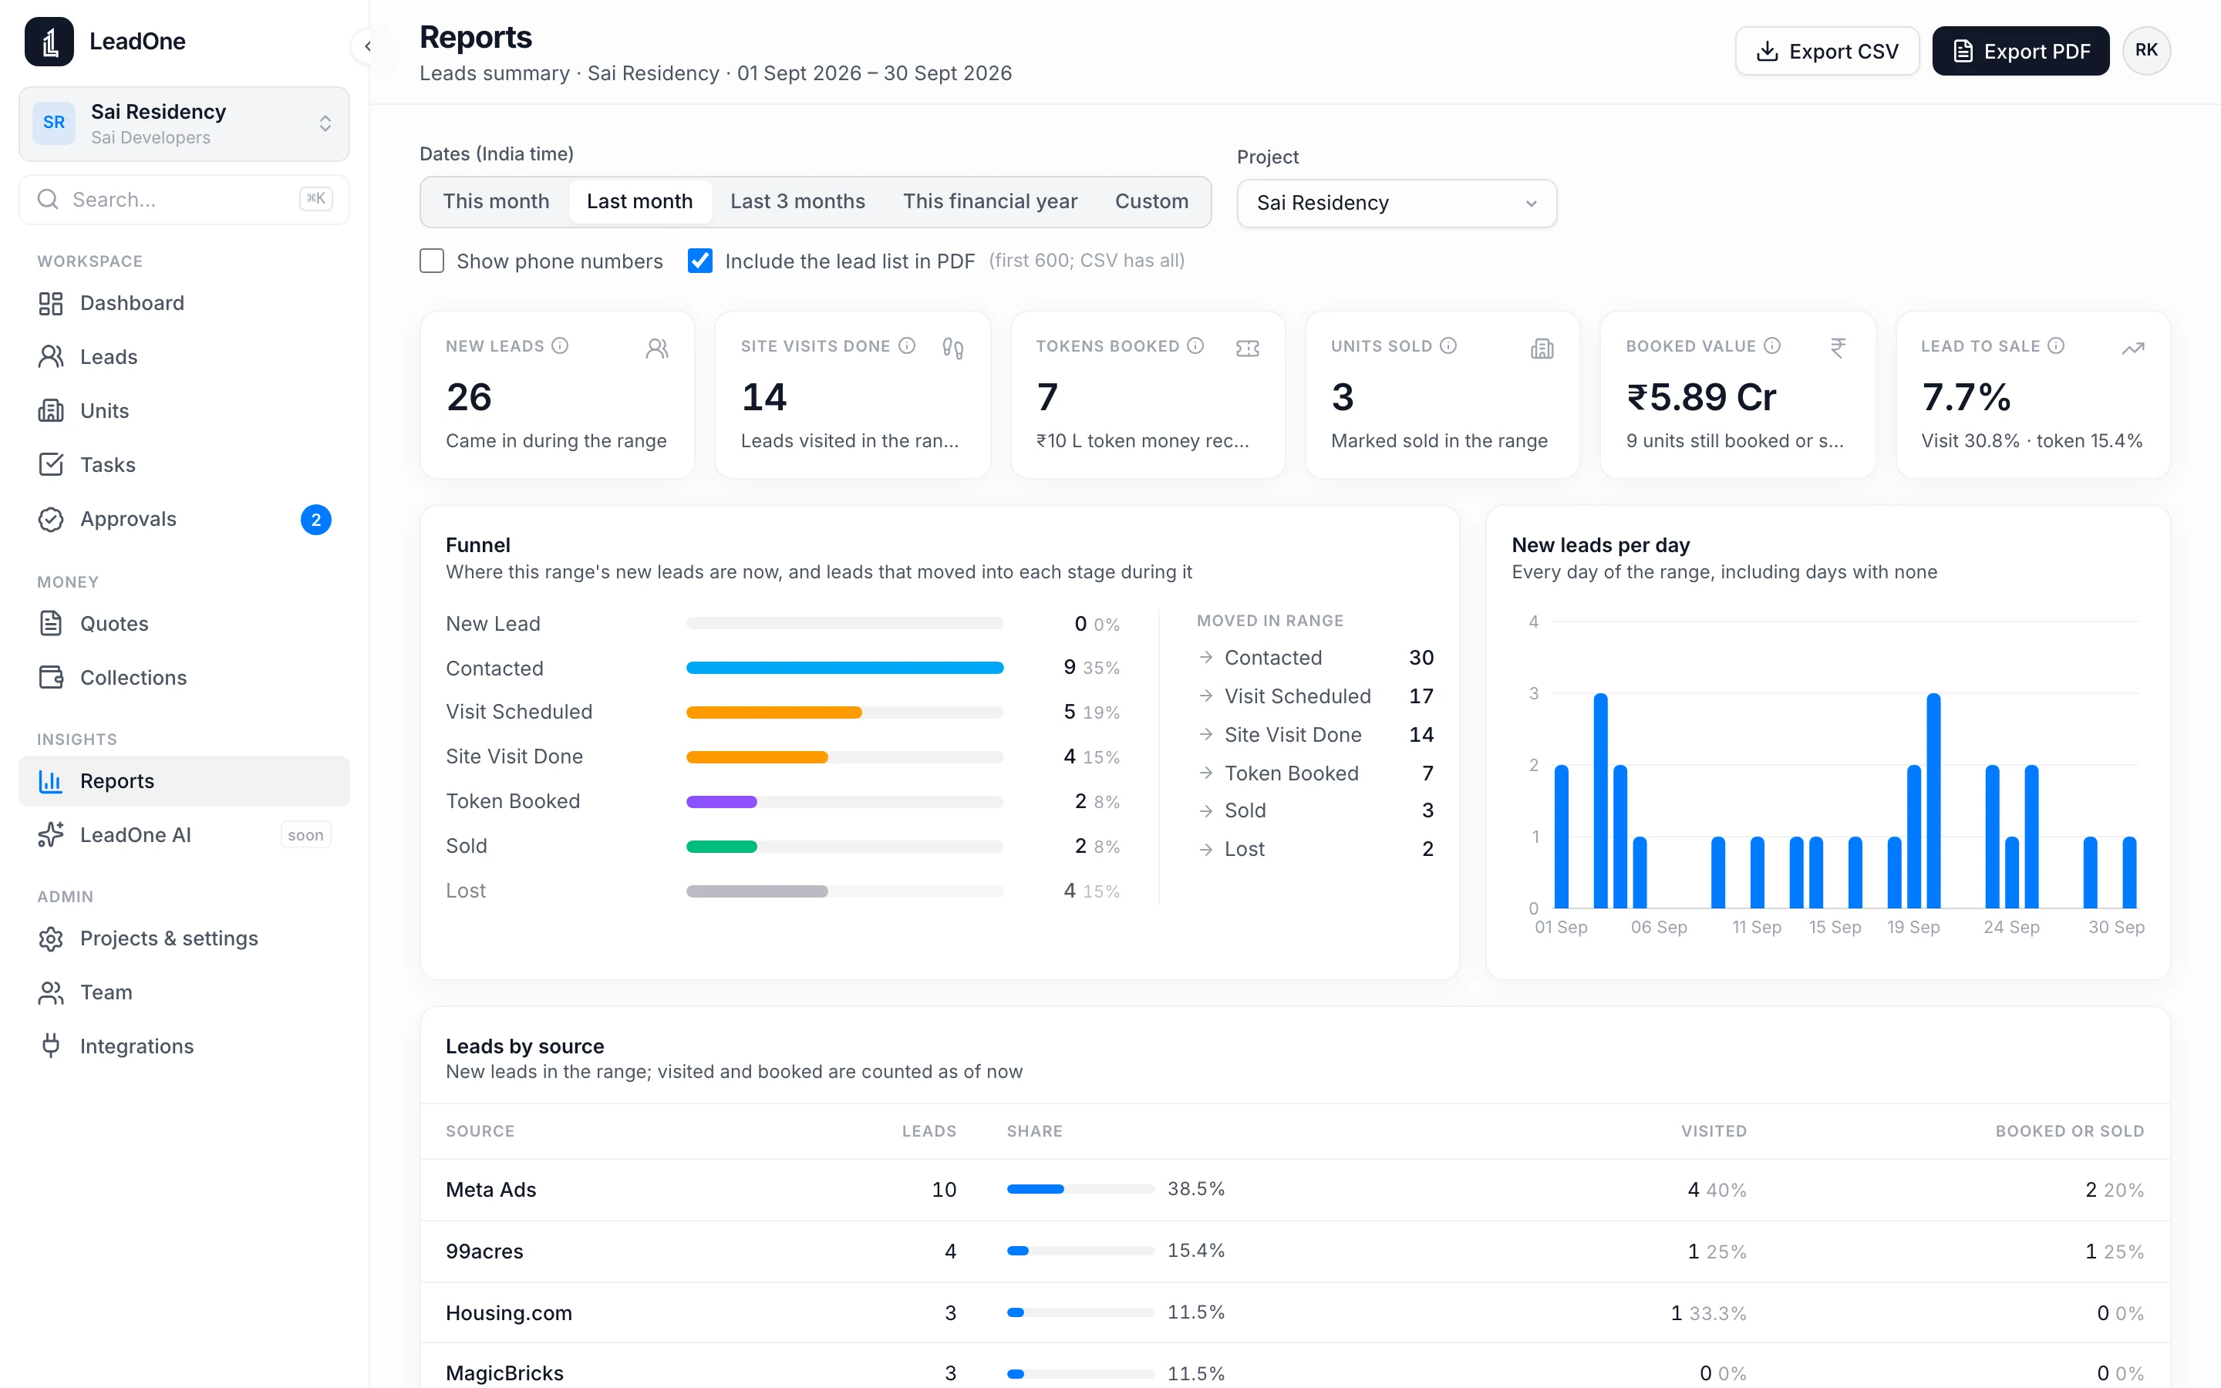
Task: Open Projects & settings
Action: (x=184, y=939)
